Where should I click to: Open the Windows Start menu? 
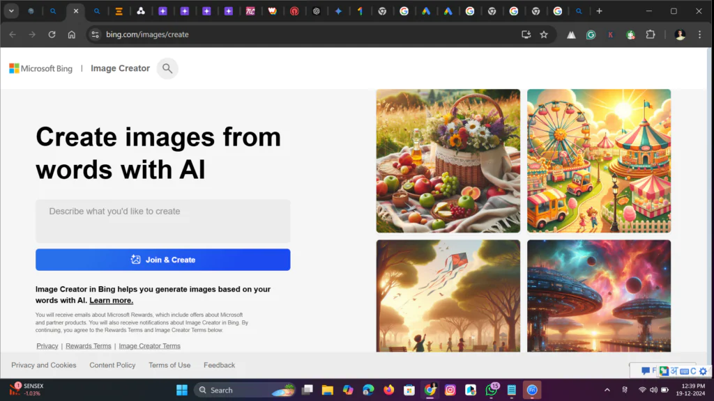click(182, 390)
